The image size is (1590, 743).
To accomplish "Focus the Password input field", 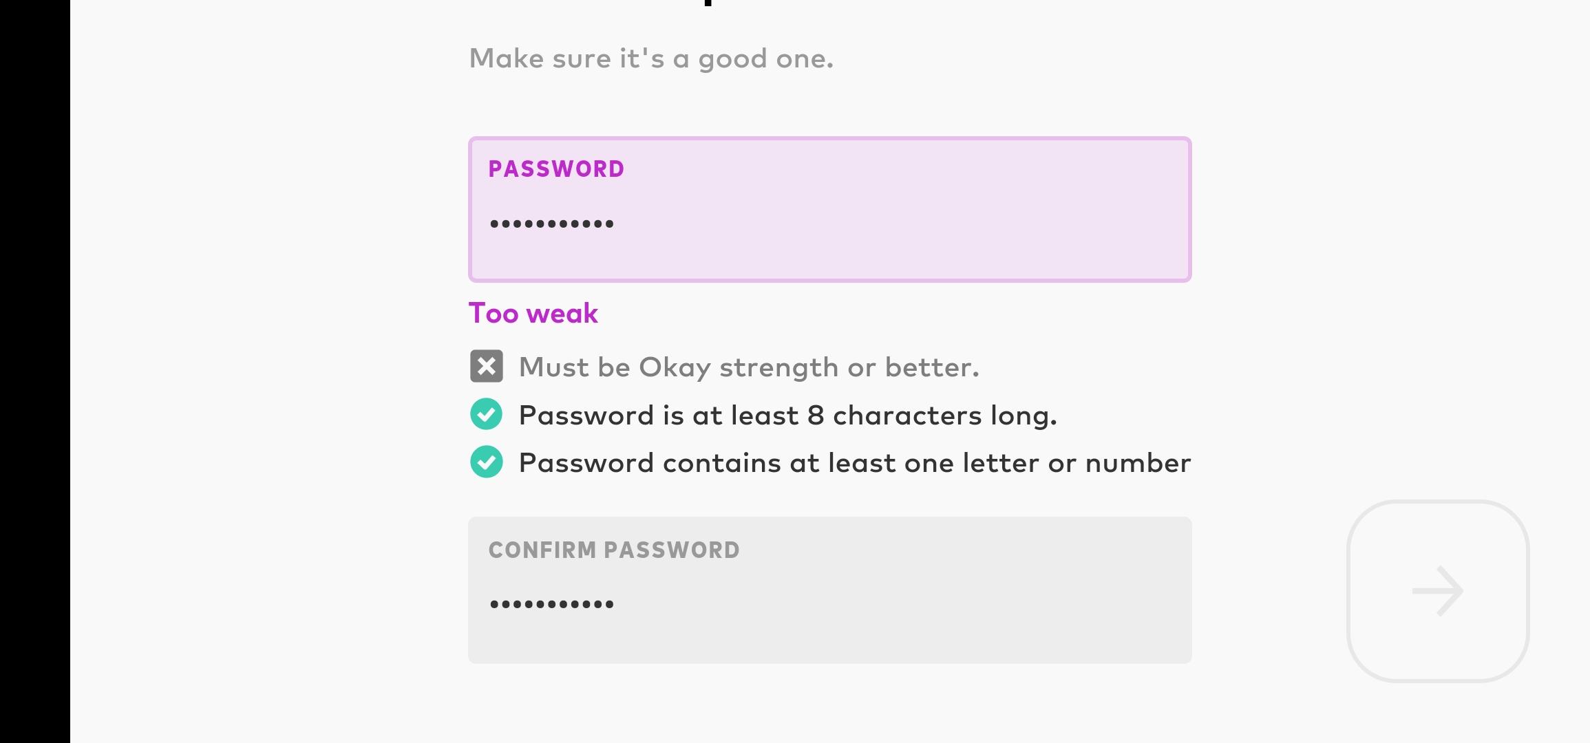I will (x=830, y=210).
